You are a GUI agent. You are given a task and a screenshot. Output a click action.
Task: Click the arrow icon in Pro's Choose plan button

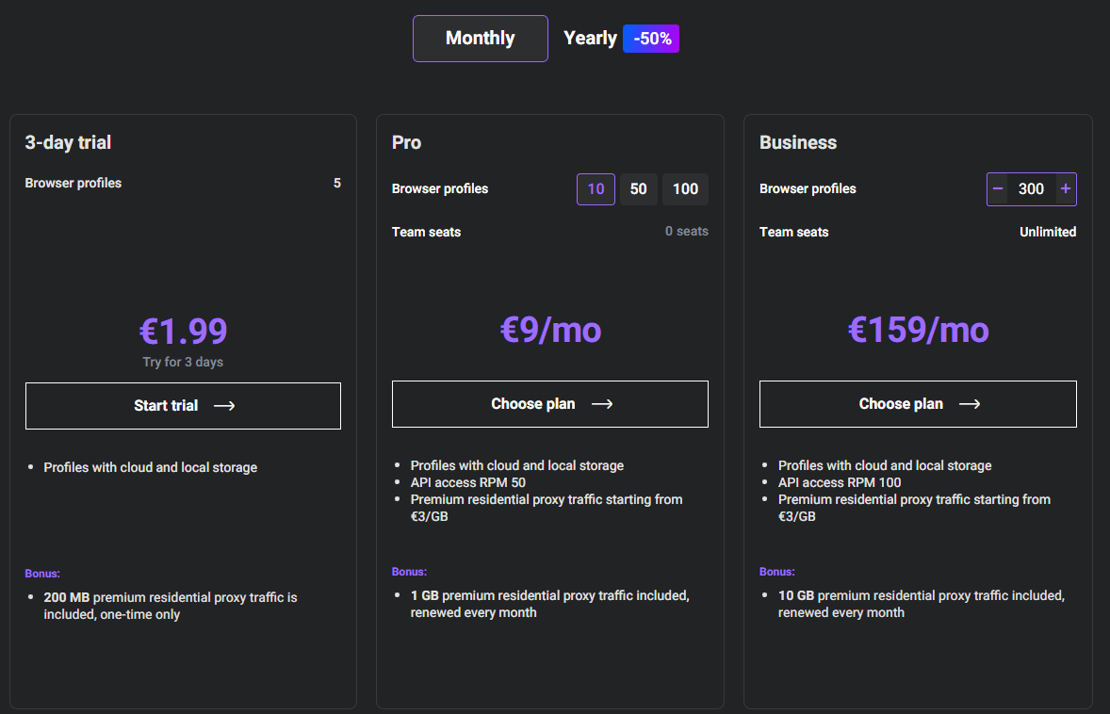[x=602, y=403]
